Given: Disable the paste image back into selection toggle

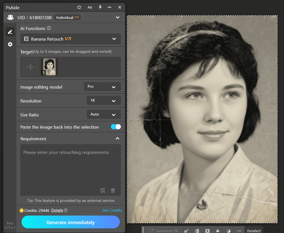Looking at the screenshot, I should coord(116,127).
